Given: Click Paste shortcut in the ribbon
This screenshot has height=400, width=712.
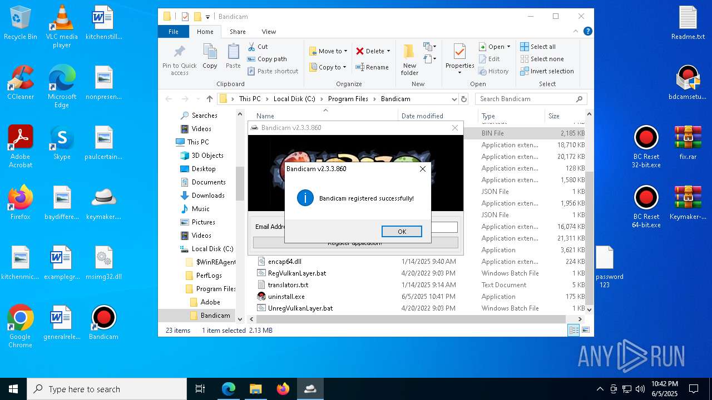Looking at the screenshot, I should tap(273, 71).
